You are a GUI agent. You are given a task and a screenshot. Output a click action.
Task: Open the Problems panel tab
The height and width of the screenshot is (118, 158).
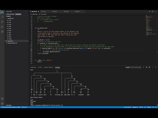[x=33, y=68]
